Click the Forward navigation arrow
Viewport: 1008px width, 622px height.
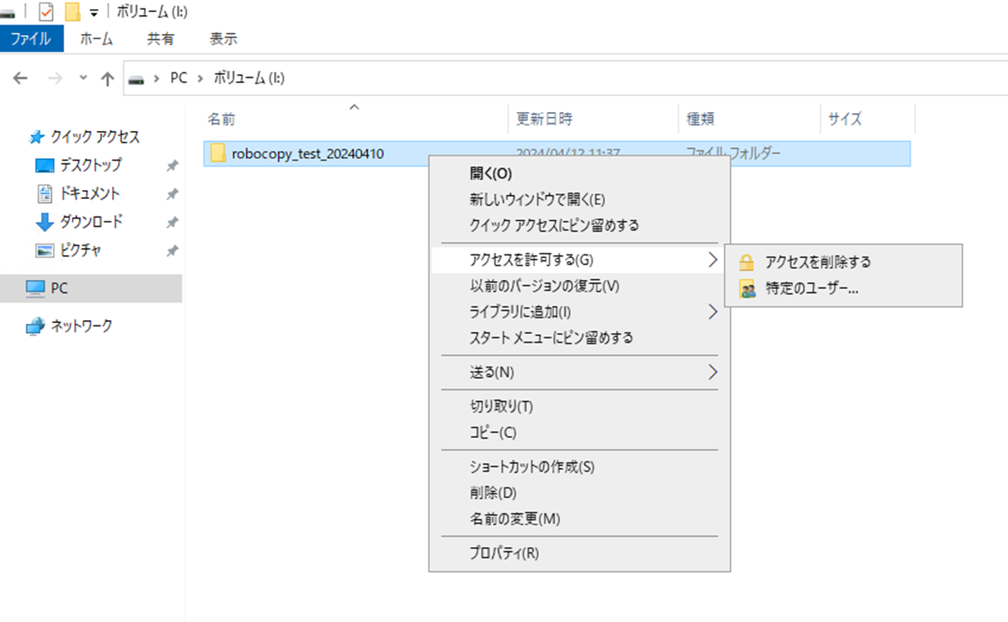coord(55,78)
